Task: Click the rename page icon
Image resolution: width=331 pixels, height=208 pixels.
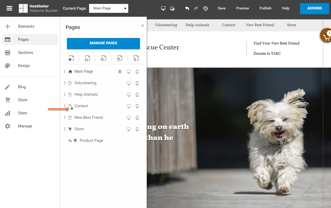Action: click(103, 58)
